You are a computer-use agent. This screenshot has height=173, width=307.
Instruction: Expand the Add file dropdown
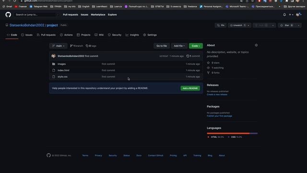(179, 46)
